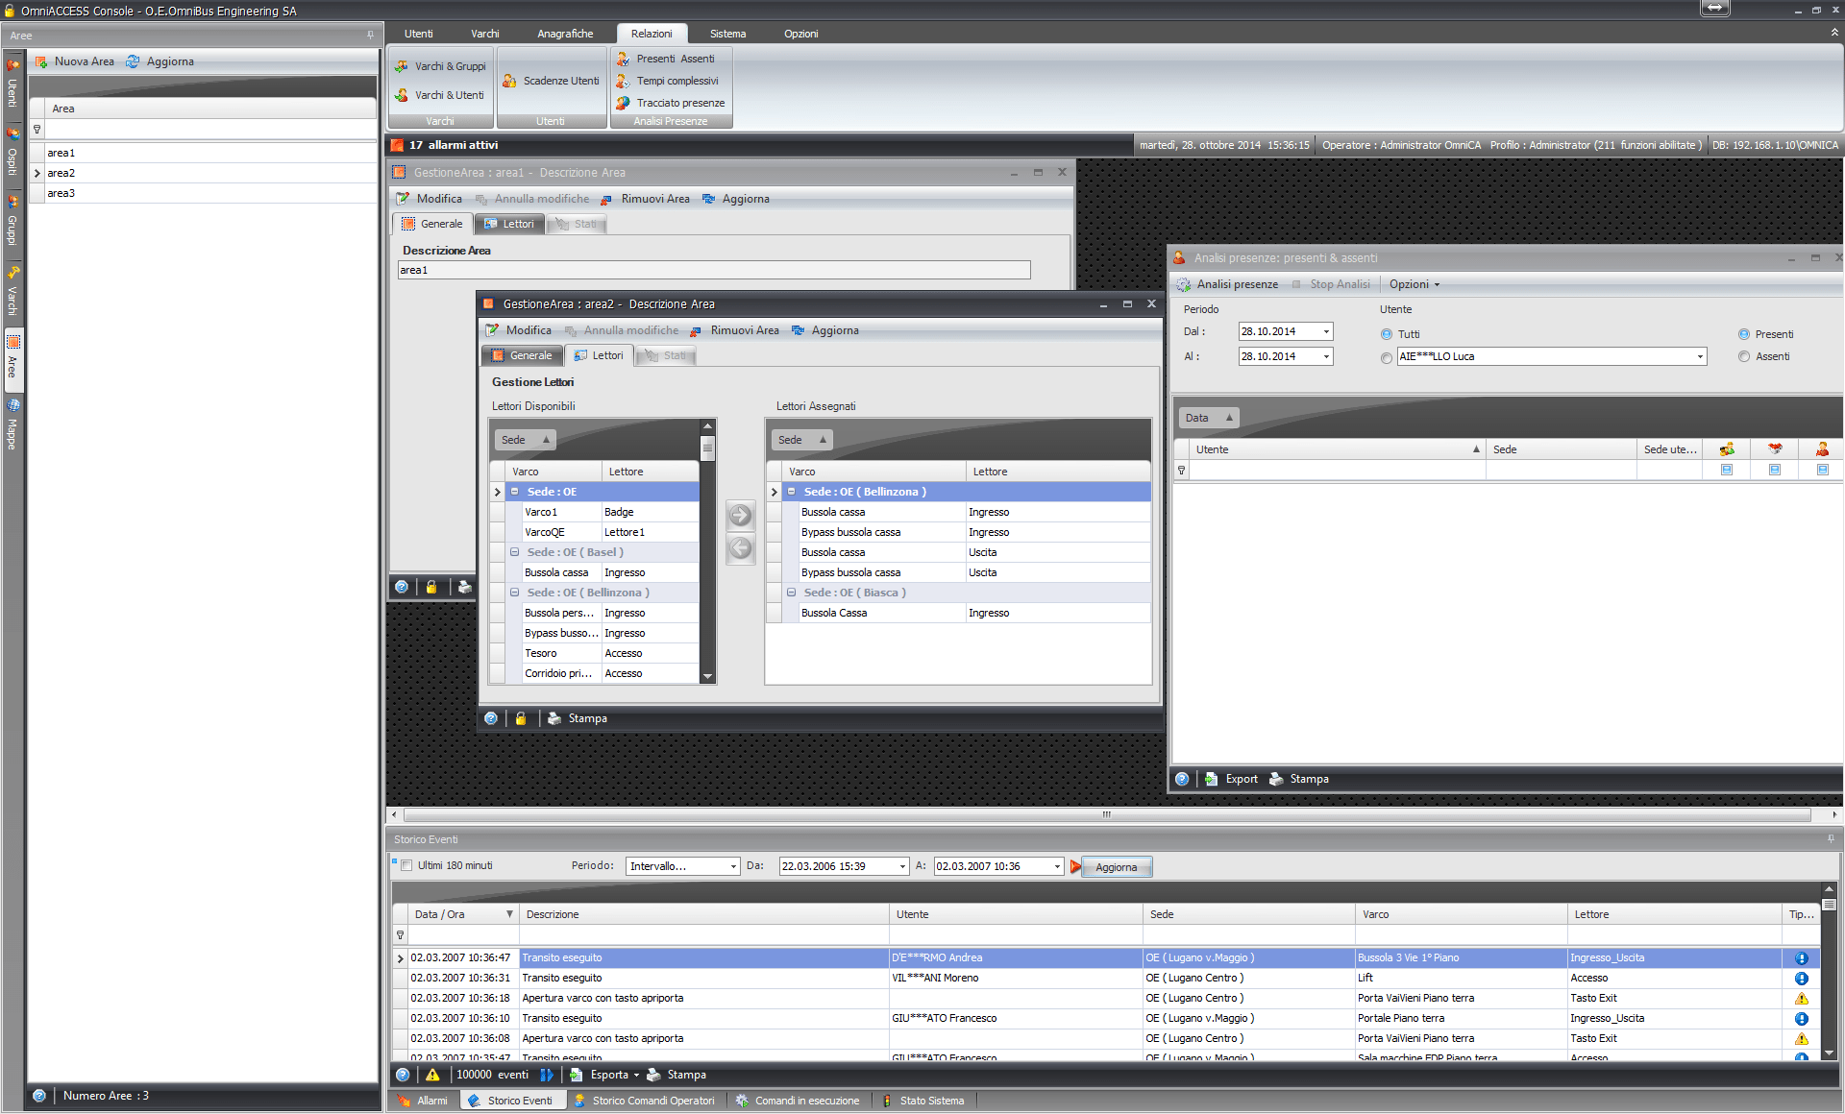Click the right arrow to assign a reader

point(740,516)
